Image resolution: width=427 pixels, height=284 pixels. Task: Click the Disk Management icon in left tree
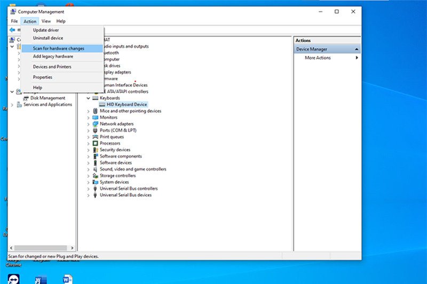click(26, 98)
